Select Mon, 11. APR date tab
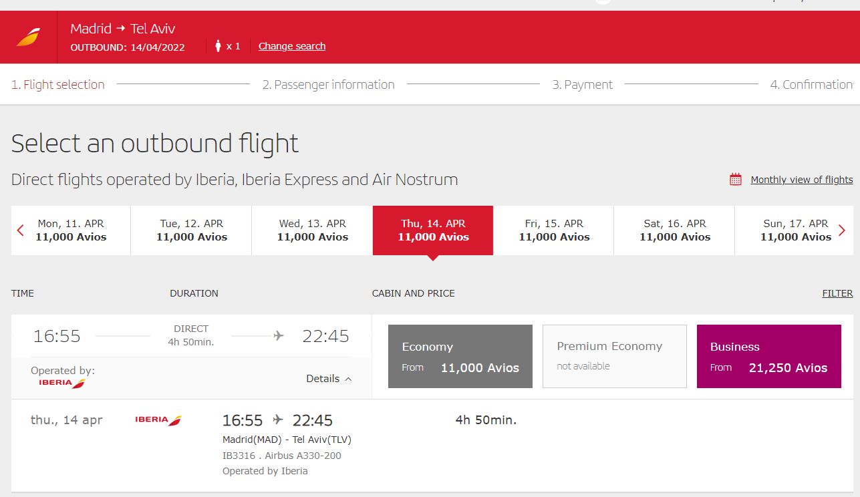 [71, 230]
